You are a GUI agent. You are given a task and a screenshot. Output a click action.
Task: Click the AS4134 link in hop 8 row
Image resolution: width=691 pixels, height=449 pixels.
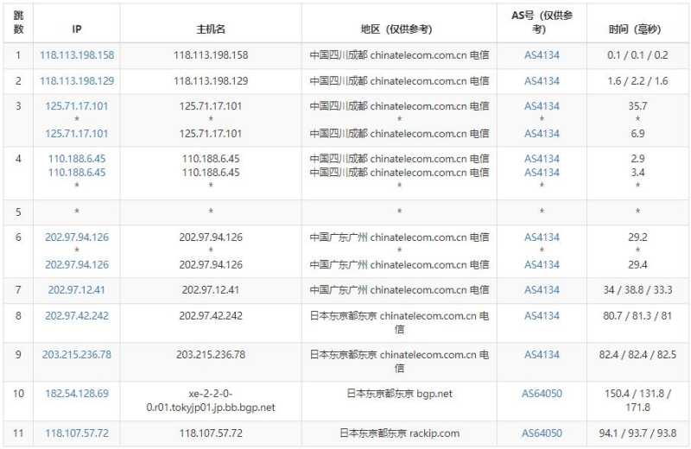pos(542,316)
